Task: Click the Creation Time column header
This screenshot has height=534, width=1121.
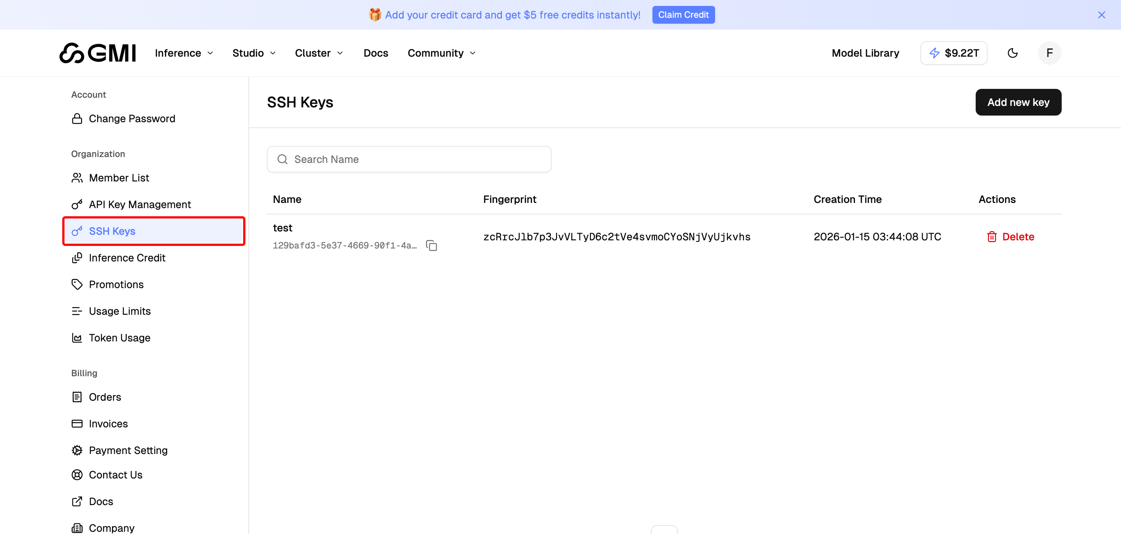Action: coord(847,200)
